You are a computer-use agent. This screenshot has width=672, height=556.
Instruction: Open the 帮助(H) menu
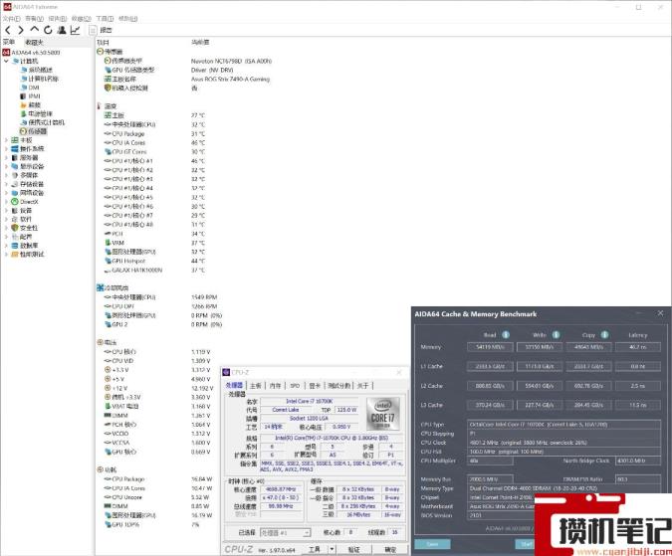(127, 19)
